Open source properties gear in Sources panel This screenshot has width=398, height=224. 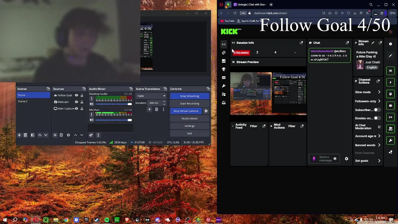click(68, 135)
